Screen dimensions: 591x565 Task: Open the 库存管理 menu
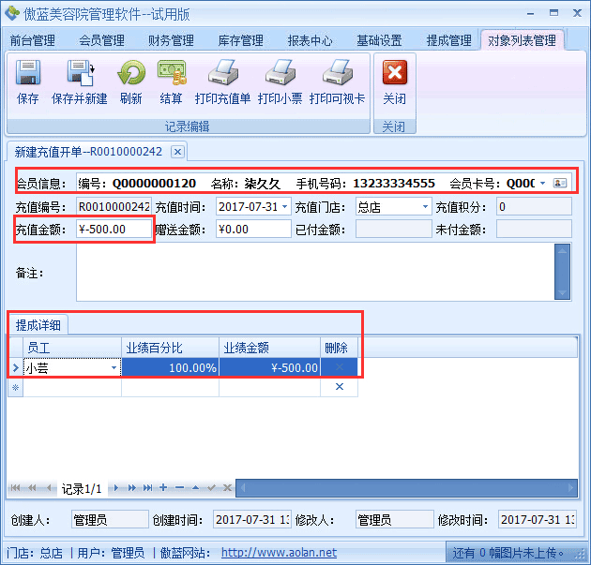pyautogui.click(x=240, y=40)
